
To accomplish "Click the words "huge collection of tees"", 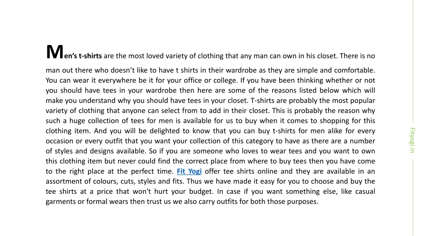I will pyautogui.click(x=107, y=121).
